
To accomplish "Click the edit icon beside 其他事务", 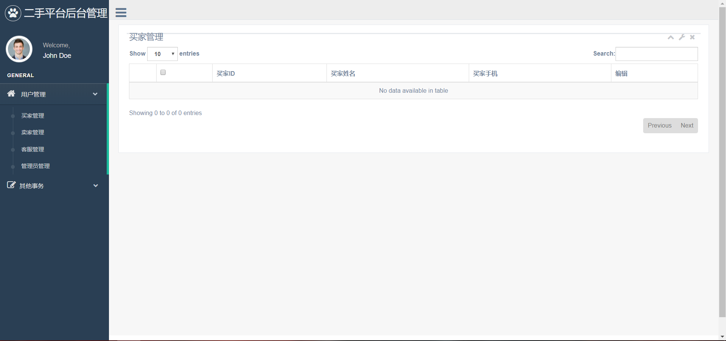I will (x=11, y=185).
